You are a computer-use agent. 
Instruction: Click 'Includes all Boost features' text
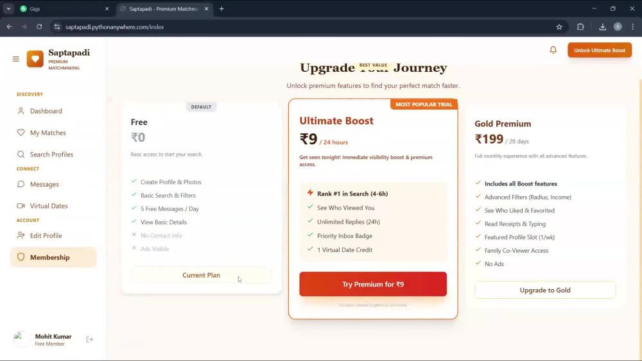(x=521, y=183)
